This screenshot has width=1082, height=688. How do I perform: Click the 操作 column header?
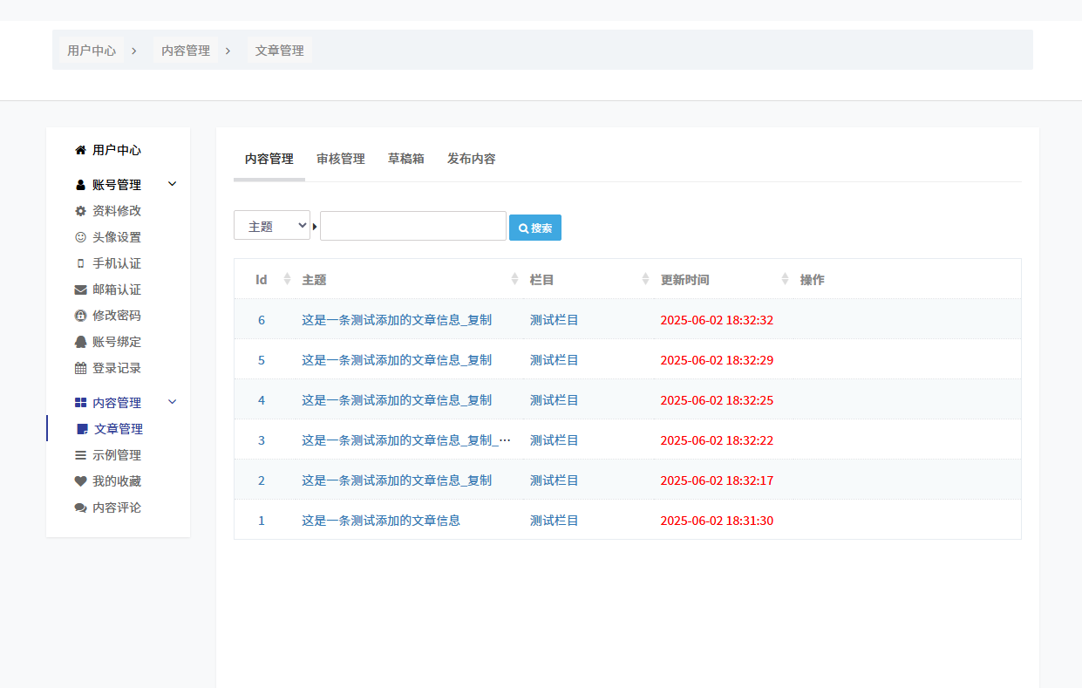[813, 280]
